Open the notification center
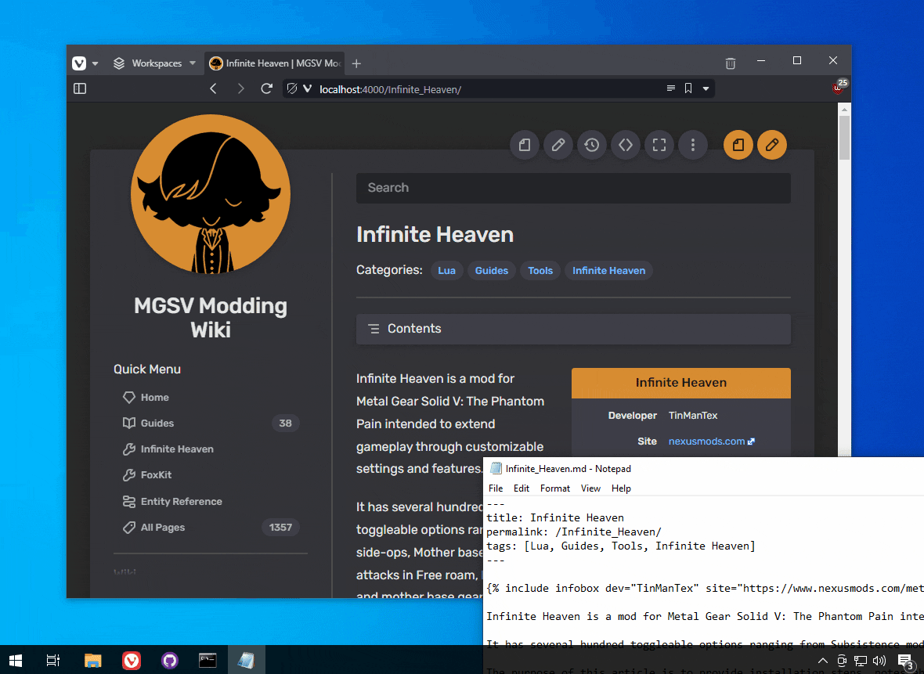The image size is (924, 674). click(x=906, y=661)
